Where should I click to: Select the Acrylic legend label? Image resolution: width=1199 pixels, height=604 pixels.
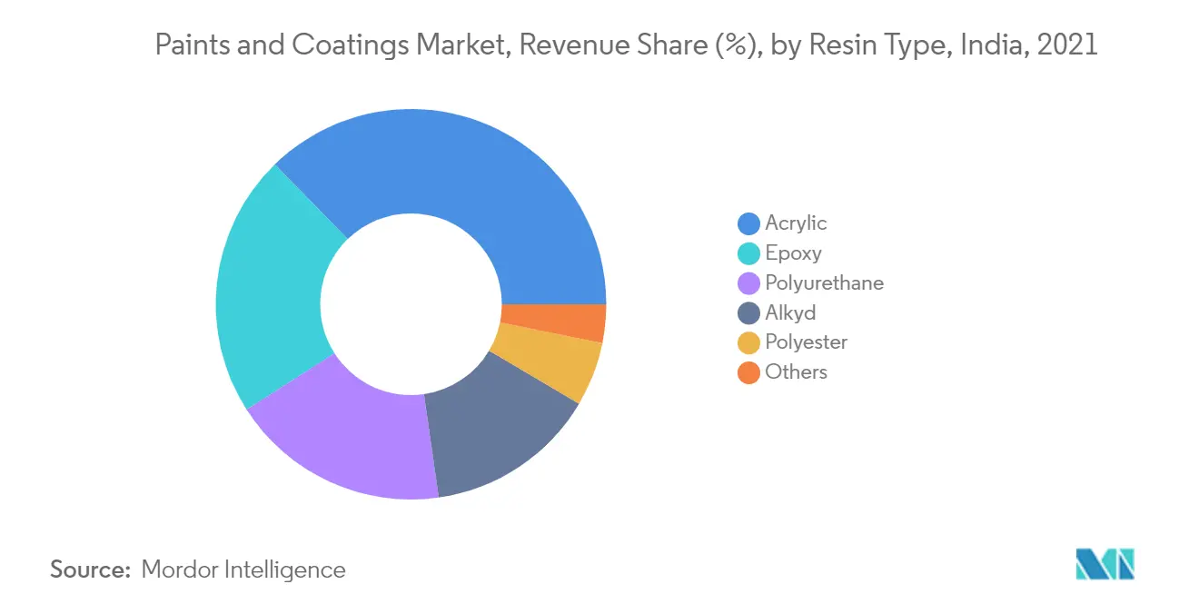pyautogui.click(x=796, y=223)
